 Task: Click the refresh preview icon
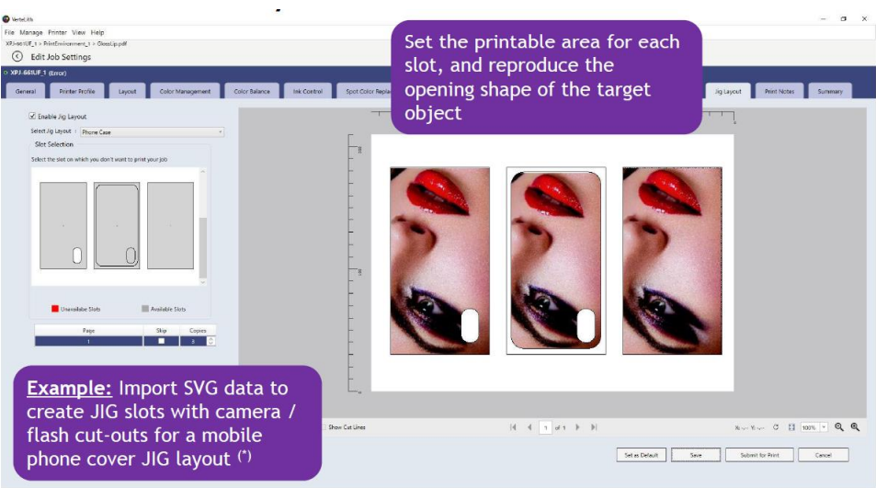(776, 427)
